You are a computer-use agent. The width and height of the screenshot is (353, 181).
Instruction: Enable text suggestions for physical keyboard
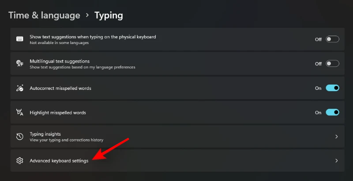[x=332, y=39]
